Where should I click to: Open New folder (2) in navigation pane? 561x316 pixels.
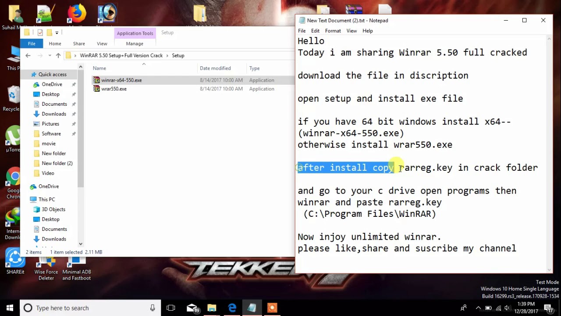pyautogui.click(x=57, y=163)
